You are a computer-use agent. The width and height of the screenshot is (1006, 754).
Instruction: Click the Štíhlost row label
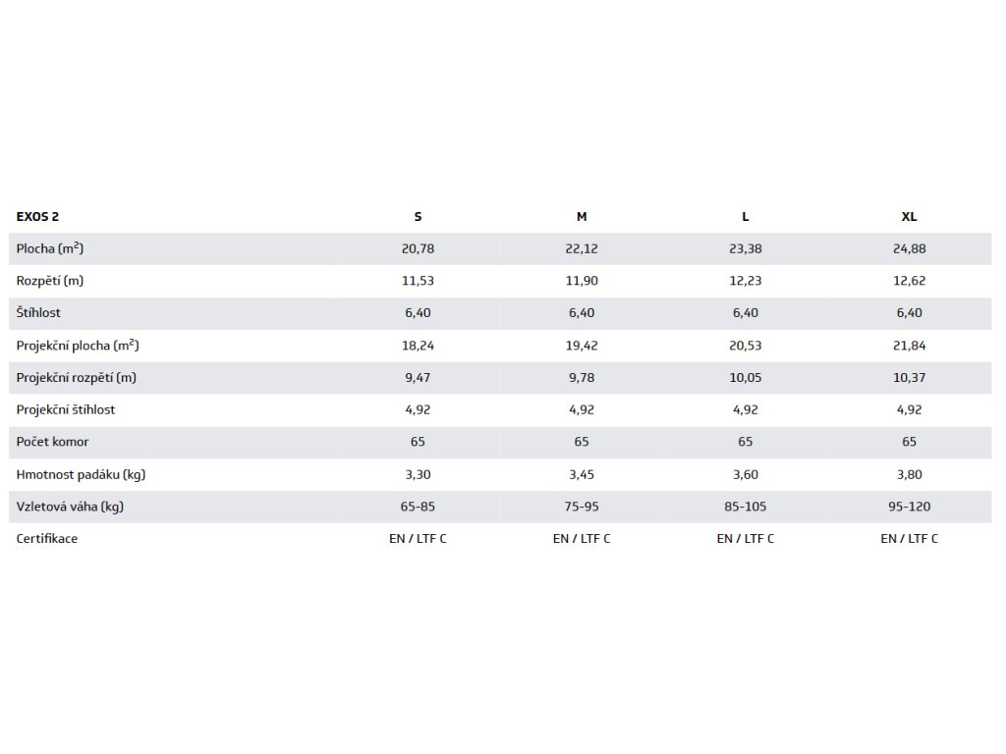pos(38,313)
